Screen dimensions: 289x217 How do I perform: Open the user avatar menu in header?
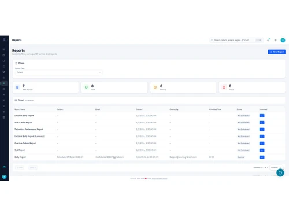tap(283, 40)
